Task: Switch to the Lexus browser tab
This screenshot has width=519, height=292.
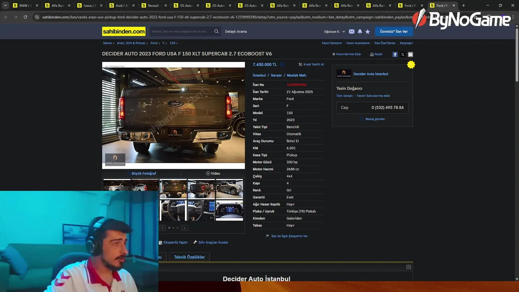Action: pos(88,6)
